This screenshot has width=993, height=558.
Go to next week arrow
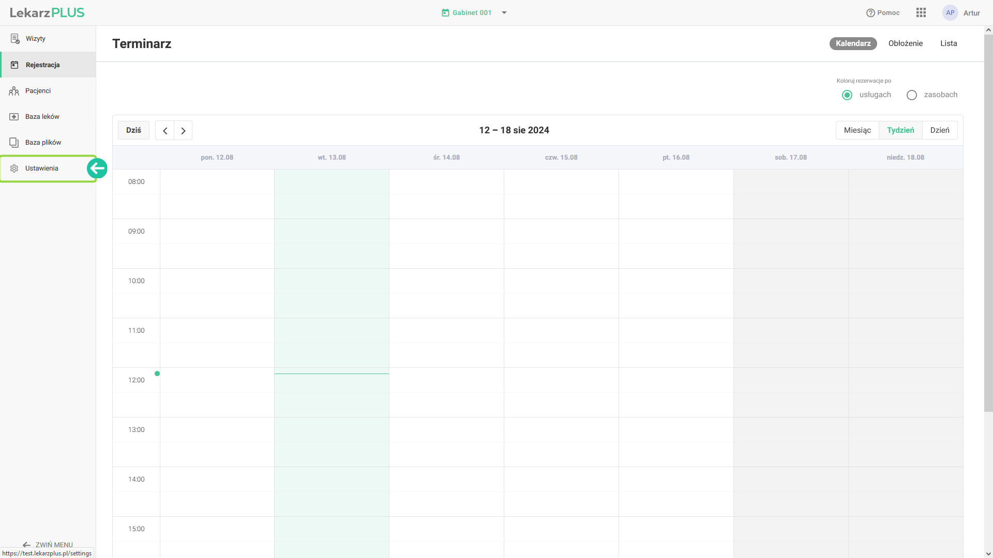183,131
